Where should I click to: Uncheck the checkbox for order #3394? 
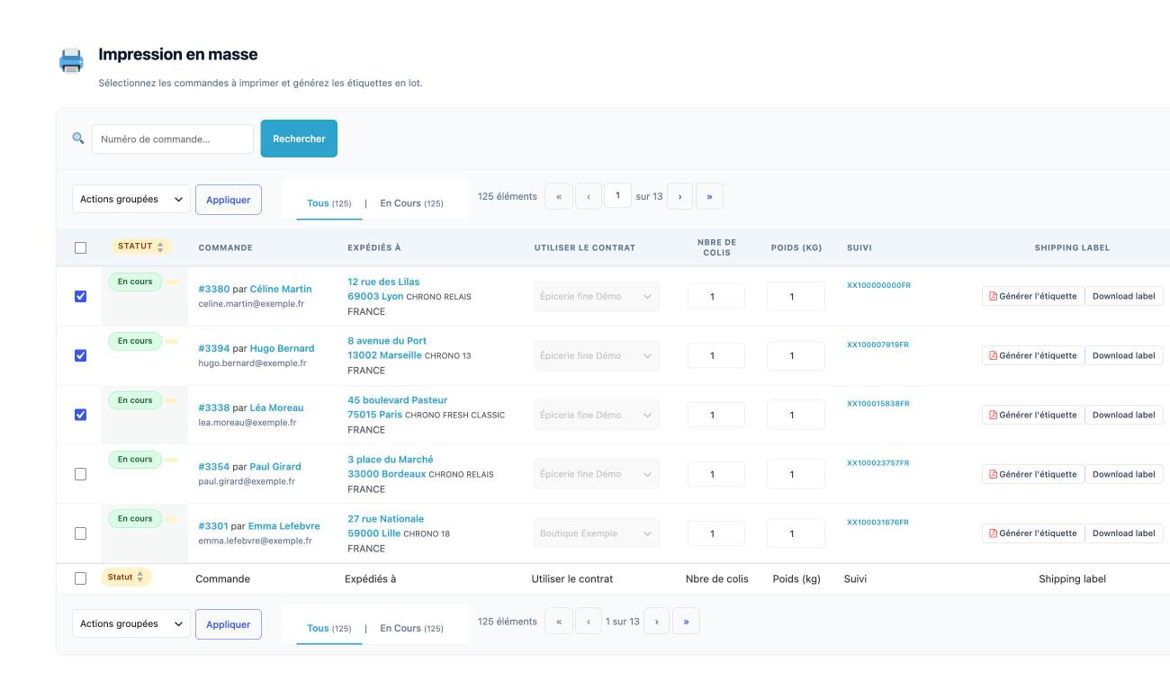[x=80, y=355]
